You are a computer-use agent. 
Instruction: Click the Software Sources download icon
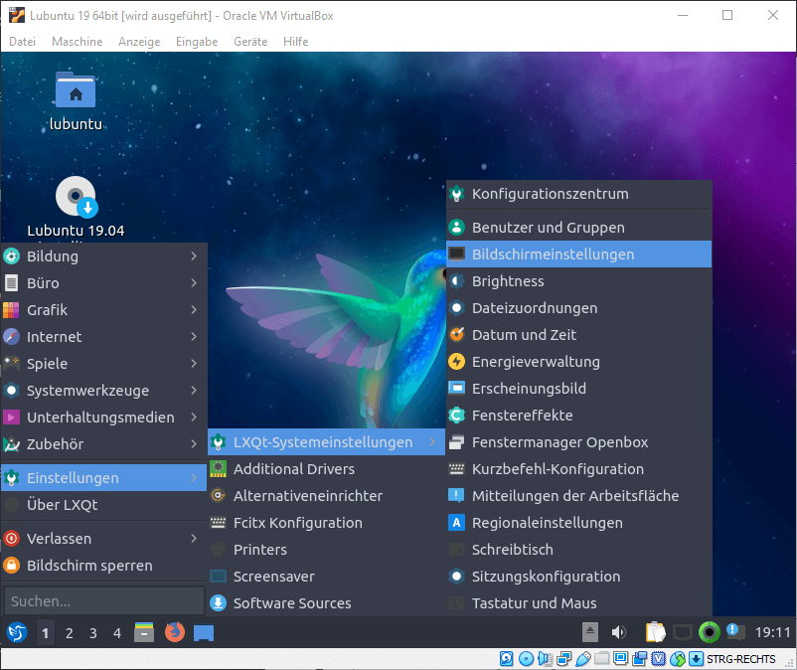pyautogui.click(x=218, y=602)
